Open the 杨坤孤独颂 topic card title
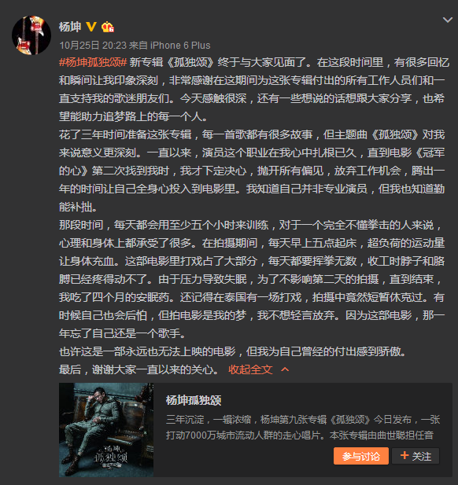 coord(194,400)
